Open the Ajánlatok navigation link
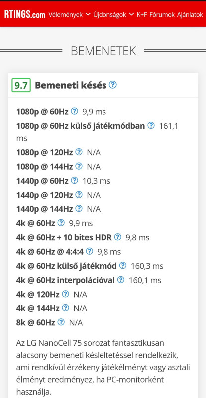 190,15
